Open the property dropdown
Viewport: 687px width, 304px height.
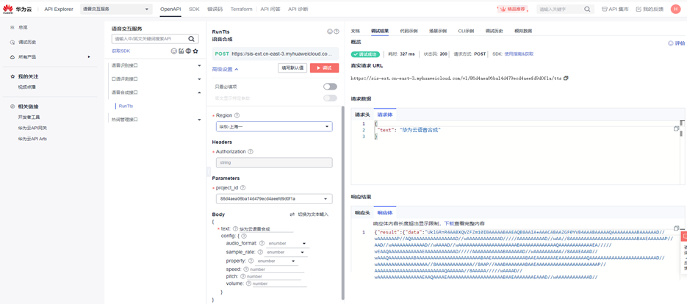click(x=276, y=261)
